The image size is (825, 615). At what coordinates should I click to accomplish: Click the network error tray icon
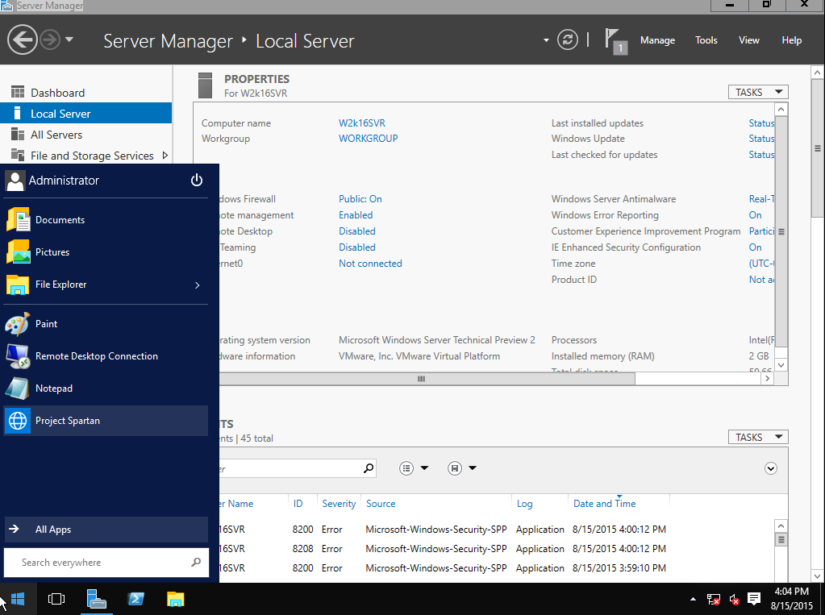coord(713,600)
